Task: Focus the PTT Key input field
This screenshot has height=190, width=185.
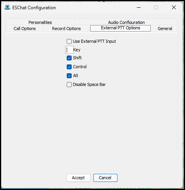Action: pos(69,50)
